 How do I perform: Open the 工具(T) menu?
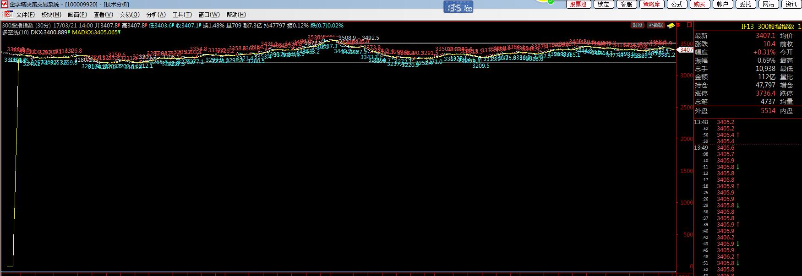coord(182,15)
